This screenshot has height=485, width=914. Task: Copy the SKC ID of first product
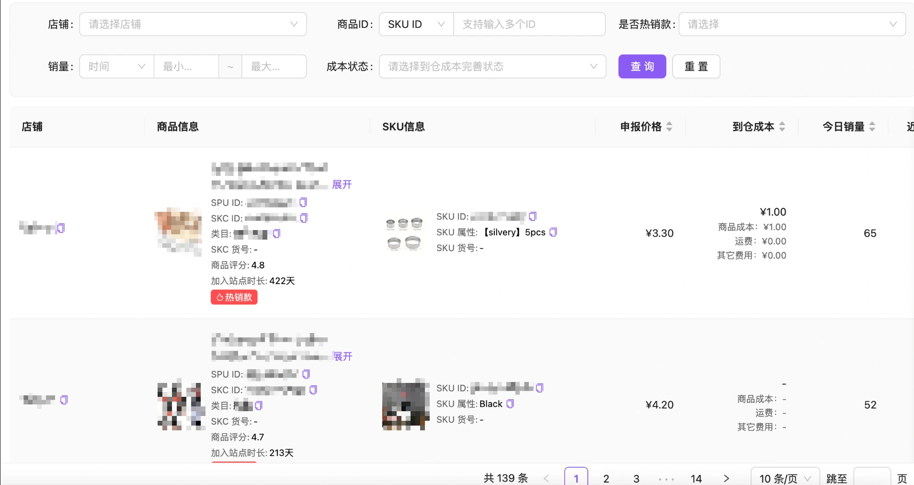coord(304,218)
